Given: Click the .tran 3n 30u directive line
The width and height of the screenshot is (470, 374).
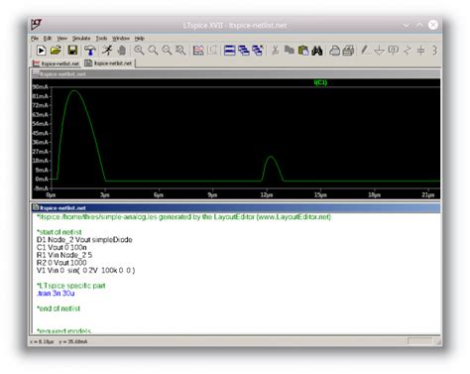Looking at the screenshot, I should pyautogui.click(x=56, y=294).
